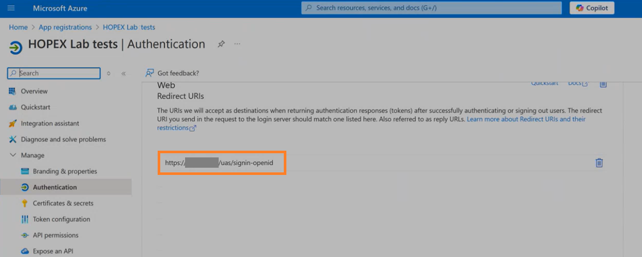Focus the global search resources box
Screen dimensions: 642x257
(432, 8)
